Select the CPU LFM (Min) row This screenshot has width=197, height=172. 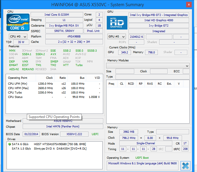pos(54,84)
